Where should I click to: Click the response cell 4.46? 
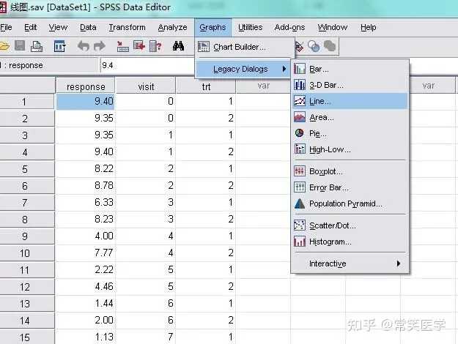click(85, 286)
